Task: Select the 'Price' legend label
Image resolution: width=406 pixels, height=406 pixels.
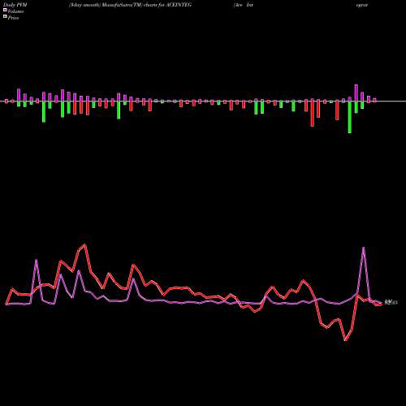Action: pyautogui.click(x=13, y=18)
